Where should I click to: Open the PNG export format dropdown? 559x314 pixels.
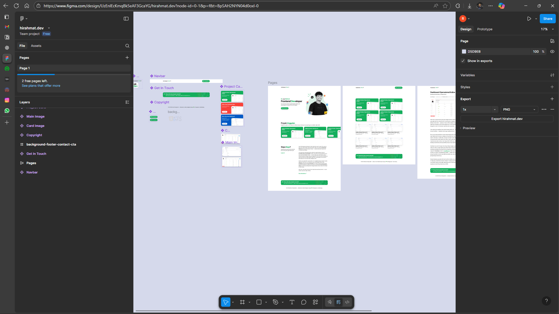click(x=519, y=109)
